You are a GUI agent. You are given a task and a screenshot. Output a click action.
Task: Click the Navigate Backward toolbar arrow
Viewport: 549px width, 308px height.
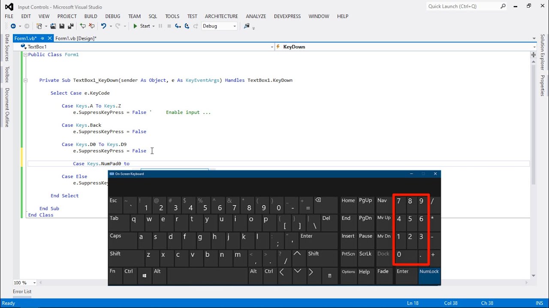click(13, 26)
